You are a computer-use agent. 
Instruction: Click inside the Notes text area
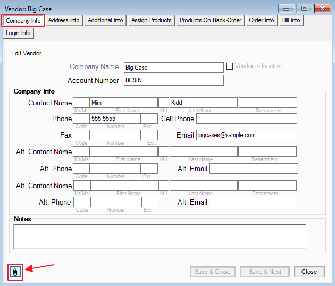point(160,236)
